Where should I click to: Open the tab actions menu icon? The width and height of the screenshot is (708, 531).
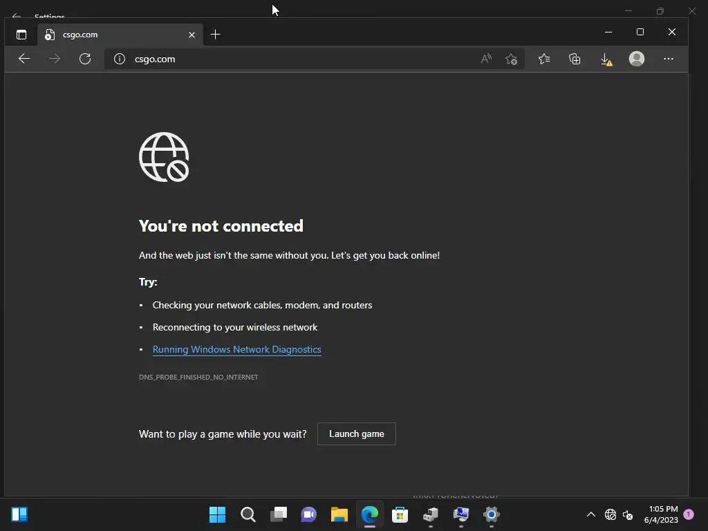21,35
